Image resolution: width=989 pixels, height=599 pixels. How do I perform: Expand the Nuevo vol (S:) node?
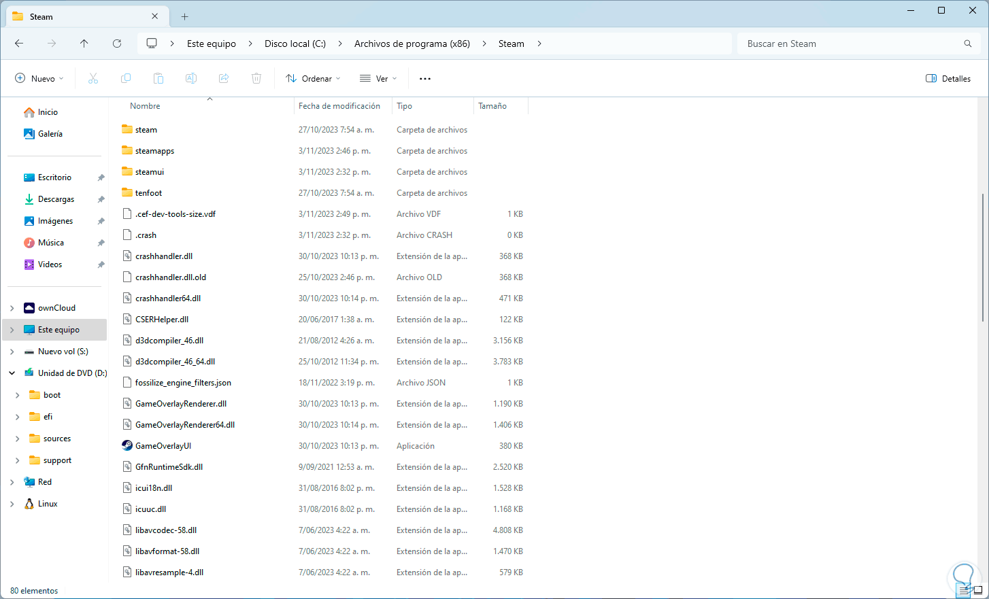click(12, 352)
